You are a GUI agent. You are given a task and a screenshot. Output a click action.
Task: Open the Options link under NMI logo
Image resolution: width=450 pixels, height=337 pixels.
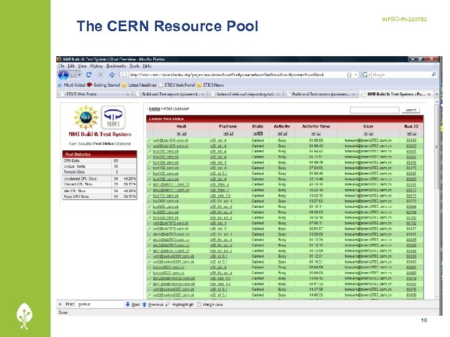(x=123, y=144)
